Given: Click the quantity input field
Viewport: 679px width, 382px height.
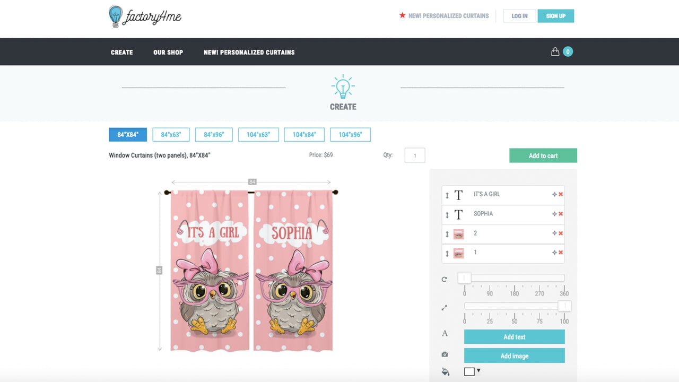Looking at the screenshot, I should 415,155.
